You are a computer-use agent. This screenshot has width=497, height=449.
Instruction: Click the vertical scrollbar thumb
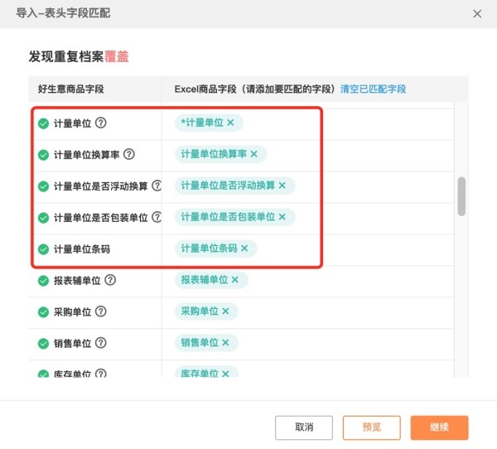click(461, 196)
